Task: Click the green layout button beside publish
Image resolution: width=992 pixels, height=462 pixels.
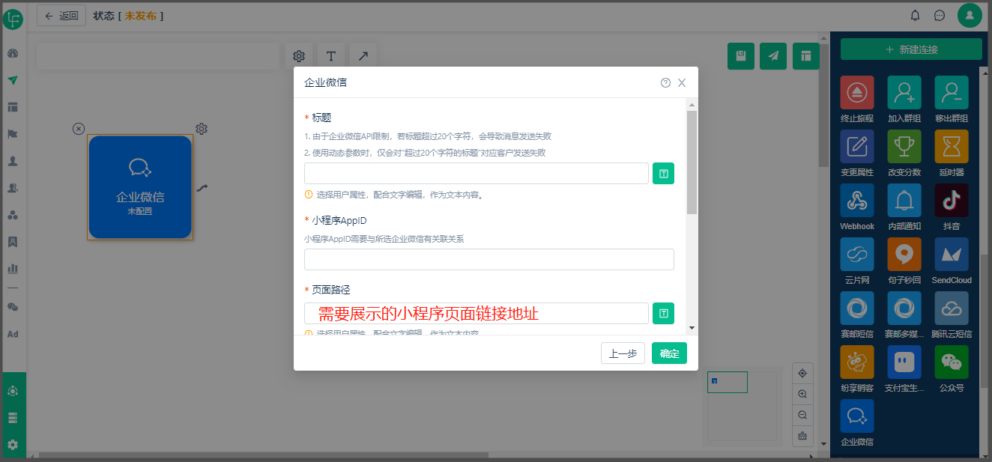Action: point(806,56)
